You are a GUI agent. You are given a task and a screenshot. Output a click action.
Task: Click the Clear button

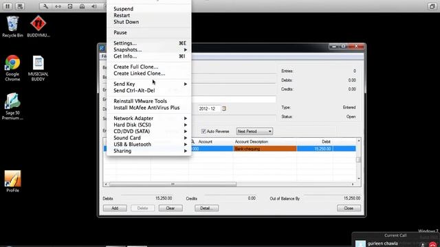tap(170, 208)
